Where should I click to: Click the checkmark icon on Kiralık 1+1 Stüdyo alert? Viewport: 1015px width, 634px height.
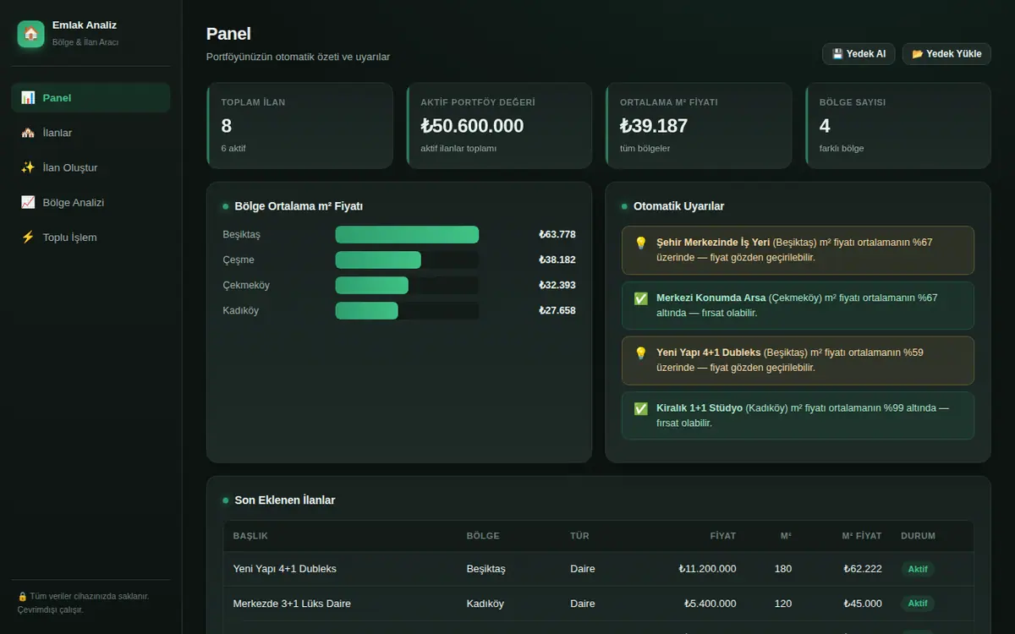point(640,408)
